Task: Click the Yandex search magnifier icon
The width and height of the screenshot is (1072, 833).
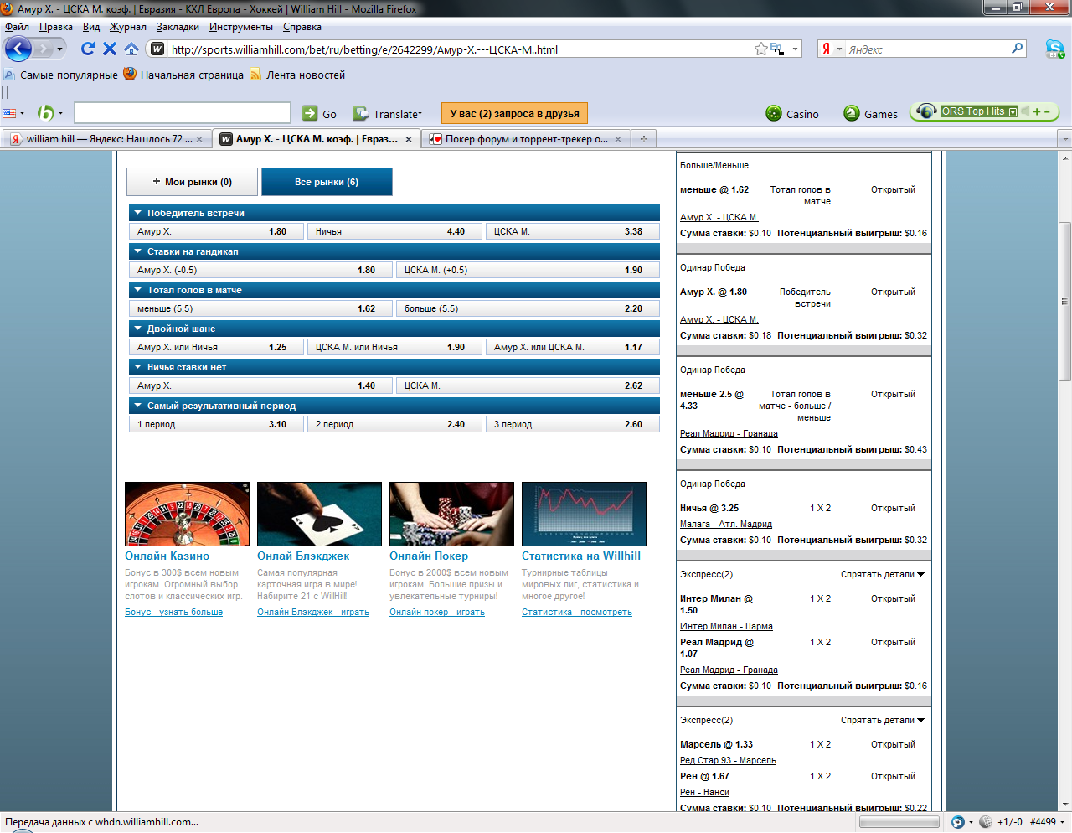Action: click(x=1017, y=49)
